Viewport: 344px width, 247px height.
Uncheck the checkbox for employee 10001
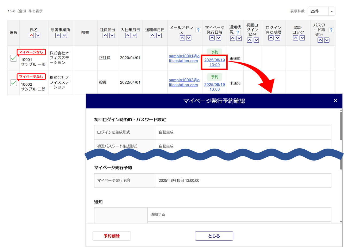coord(14,58)
